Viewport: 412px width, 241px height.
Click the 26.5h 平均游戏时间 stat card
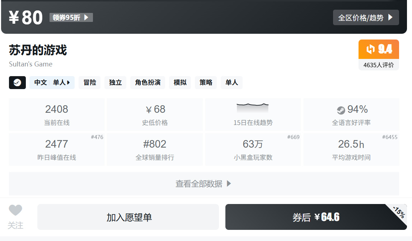tap(351, 149)
